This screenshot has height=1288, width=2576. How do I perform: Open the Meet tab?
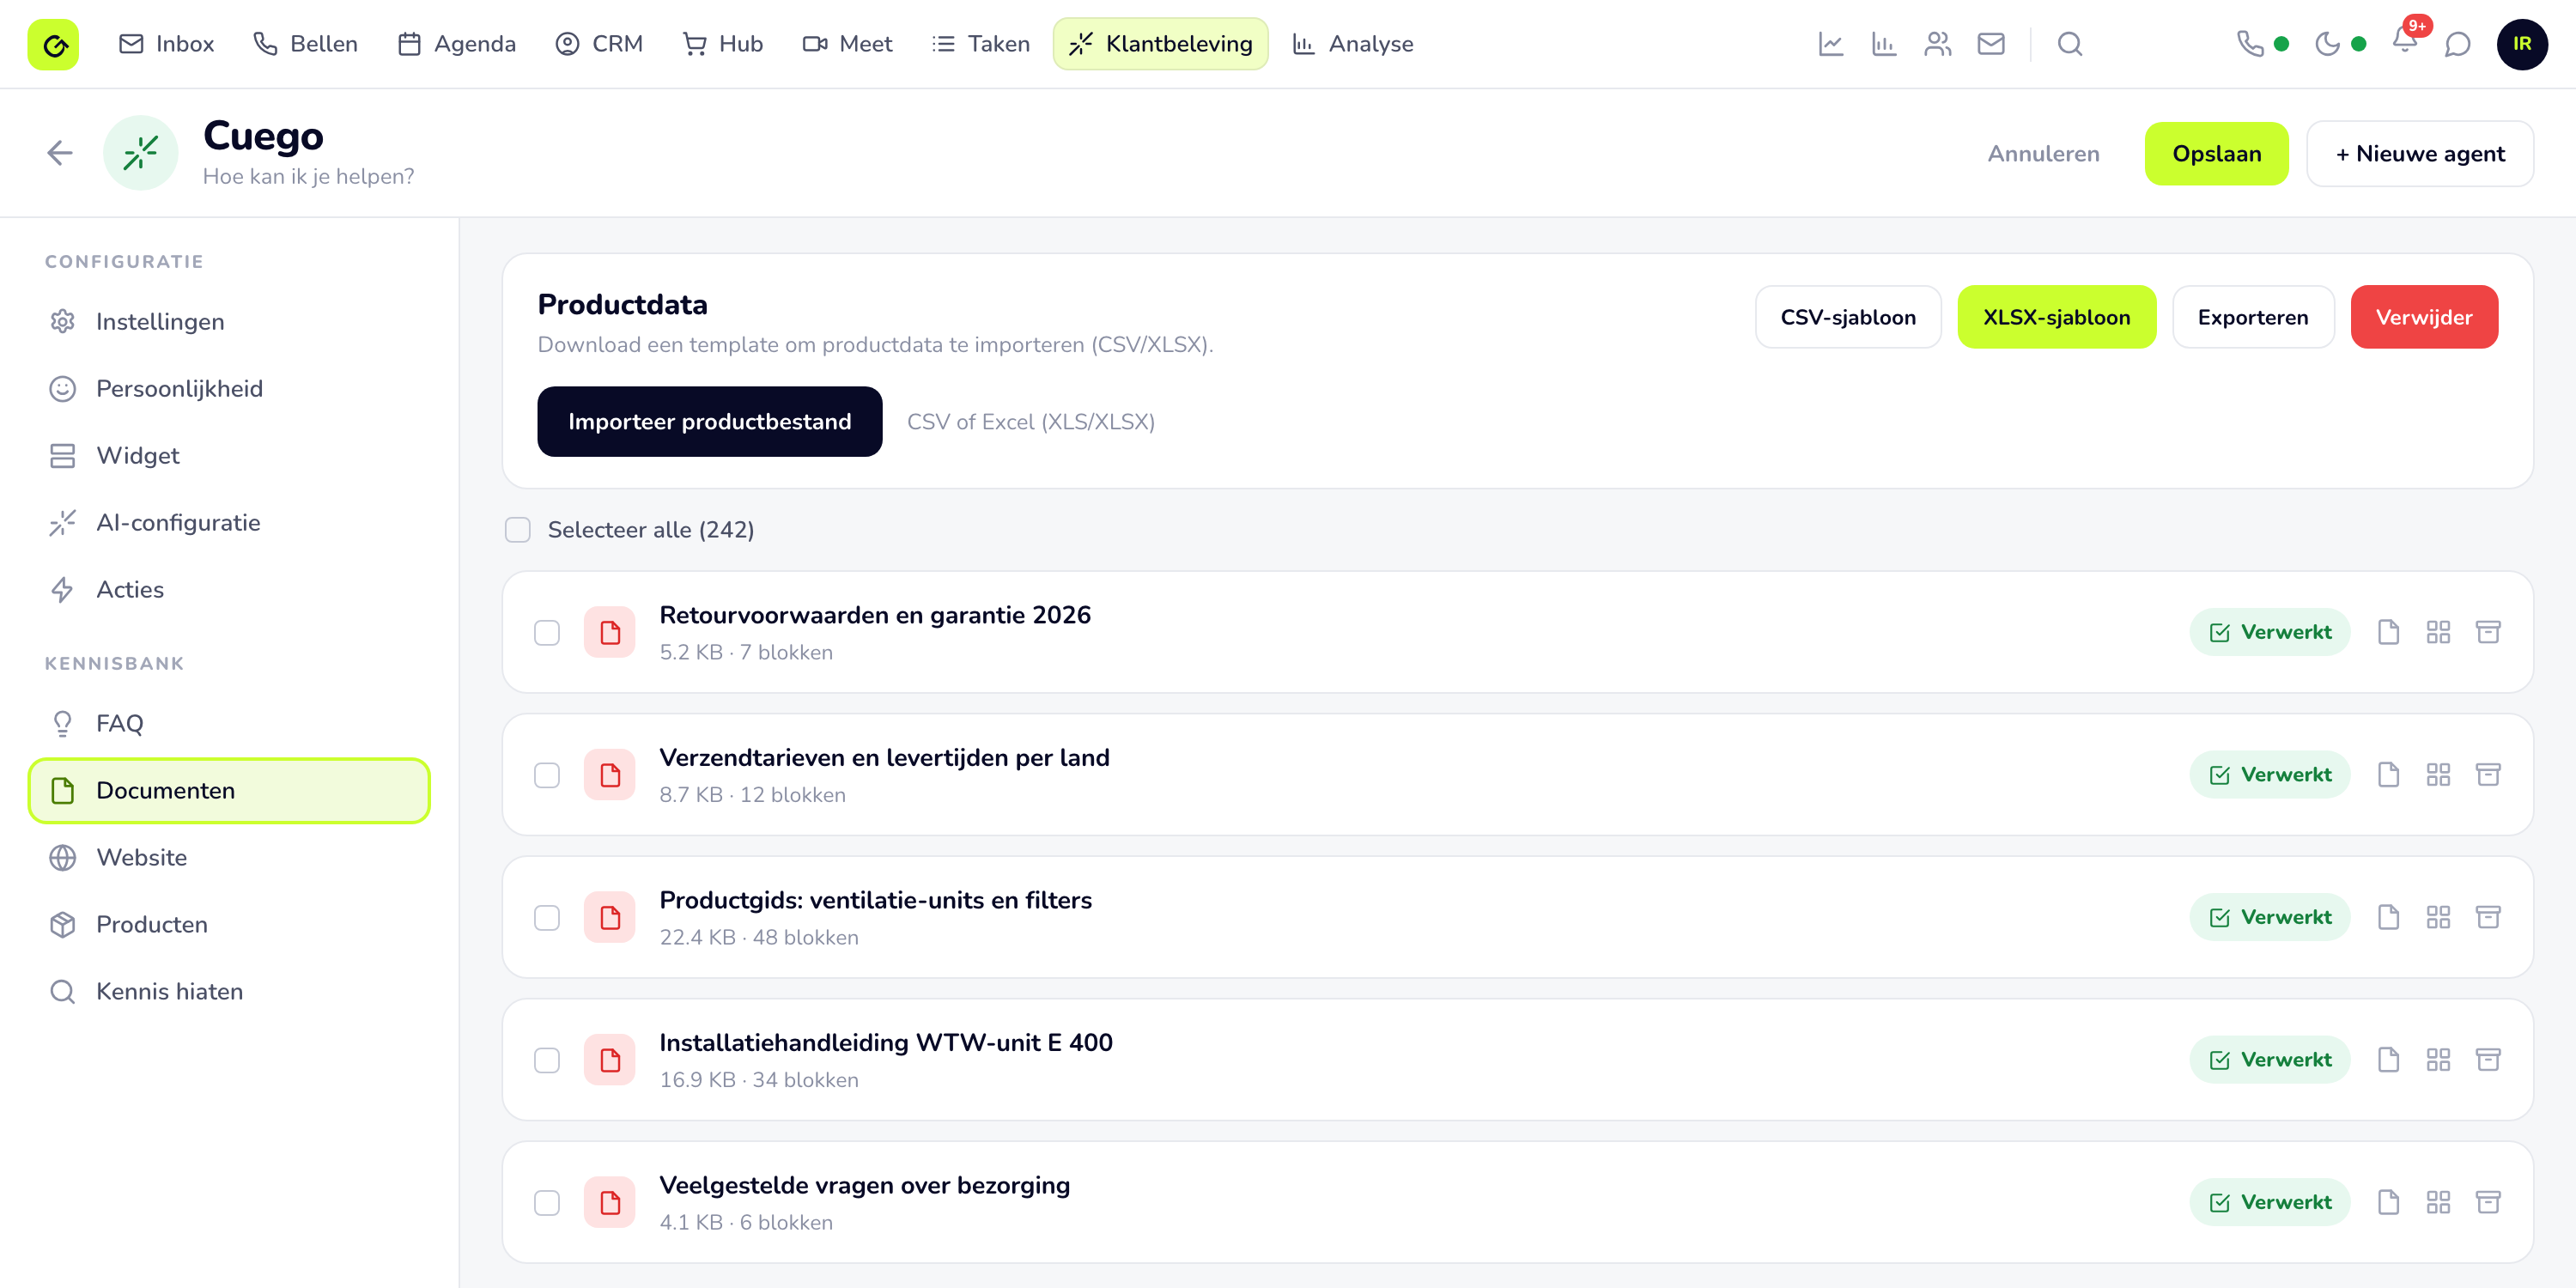(848, 44)
